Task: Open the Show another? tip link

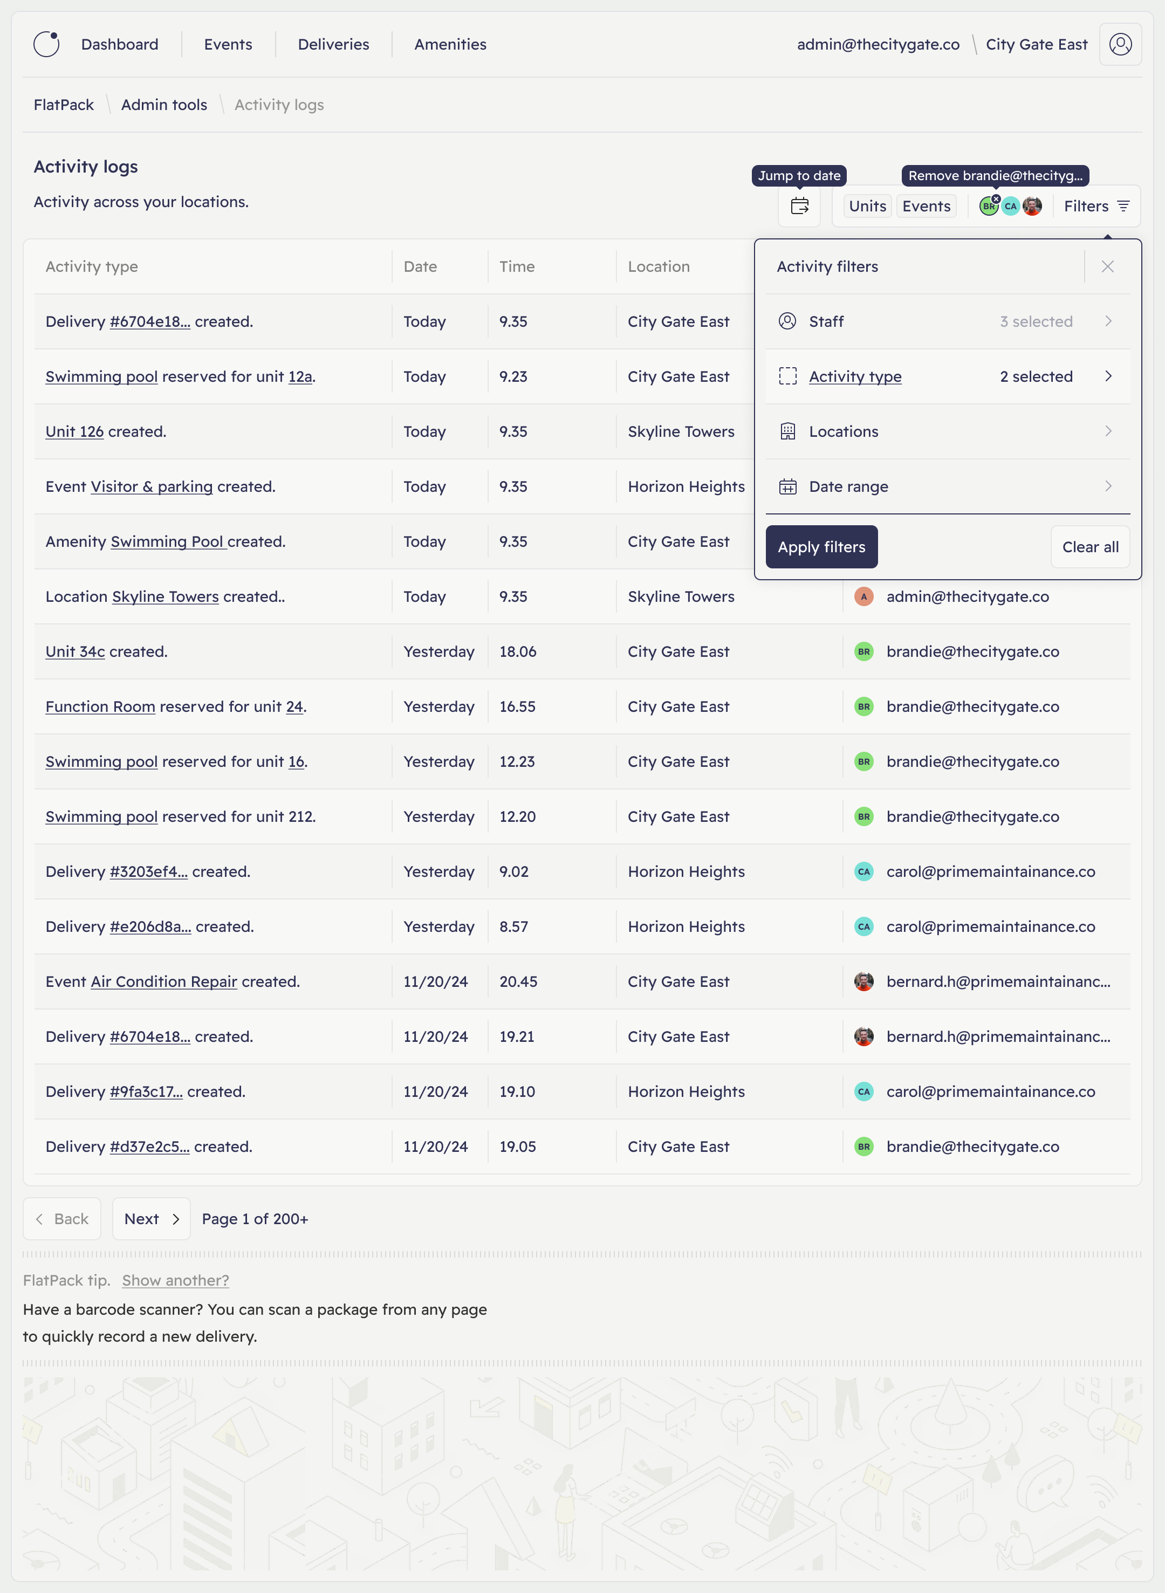Action: (x=174, y=1281)
